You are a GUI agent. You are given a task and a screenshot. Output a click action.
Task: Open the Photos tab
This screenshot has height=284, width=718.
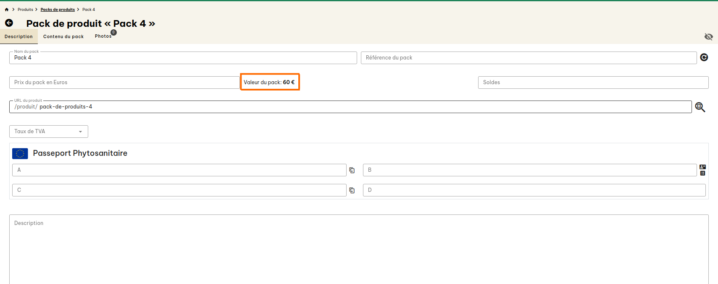pyautogui.click(x=103, y=36)
